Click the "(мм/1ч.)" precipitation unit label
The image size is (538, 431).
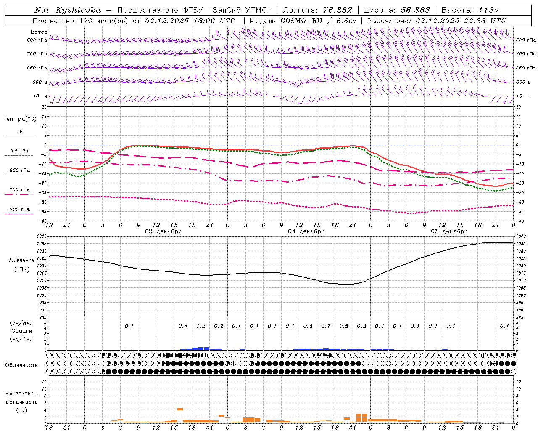tap(22, 339)
